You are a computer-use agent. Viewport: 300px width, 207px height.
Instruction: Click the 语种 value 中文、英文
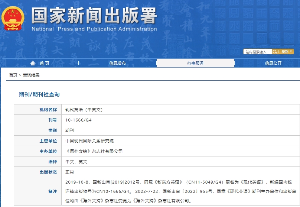click(x=76, y=162)
